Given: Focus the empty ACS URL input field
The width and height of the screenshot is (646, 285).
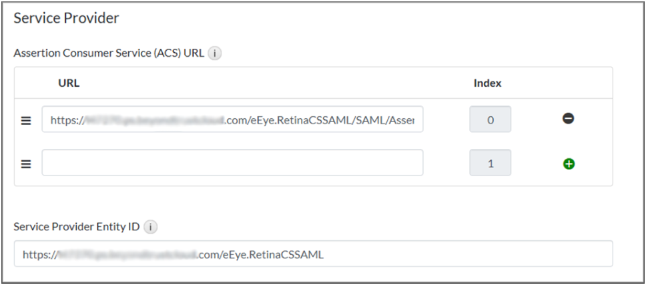Looking at the screenshot, I should (x=232, y=163).
